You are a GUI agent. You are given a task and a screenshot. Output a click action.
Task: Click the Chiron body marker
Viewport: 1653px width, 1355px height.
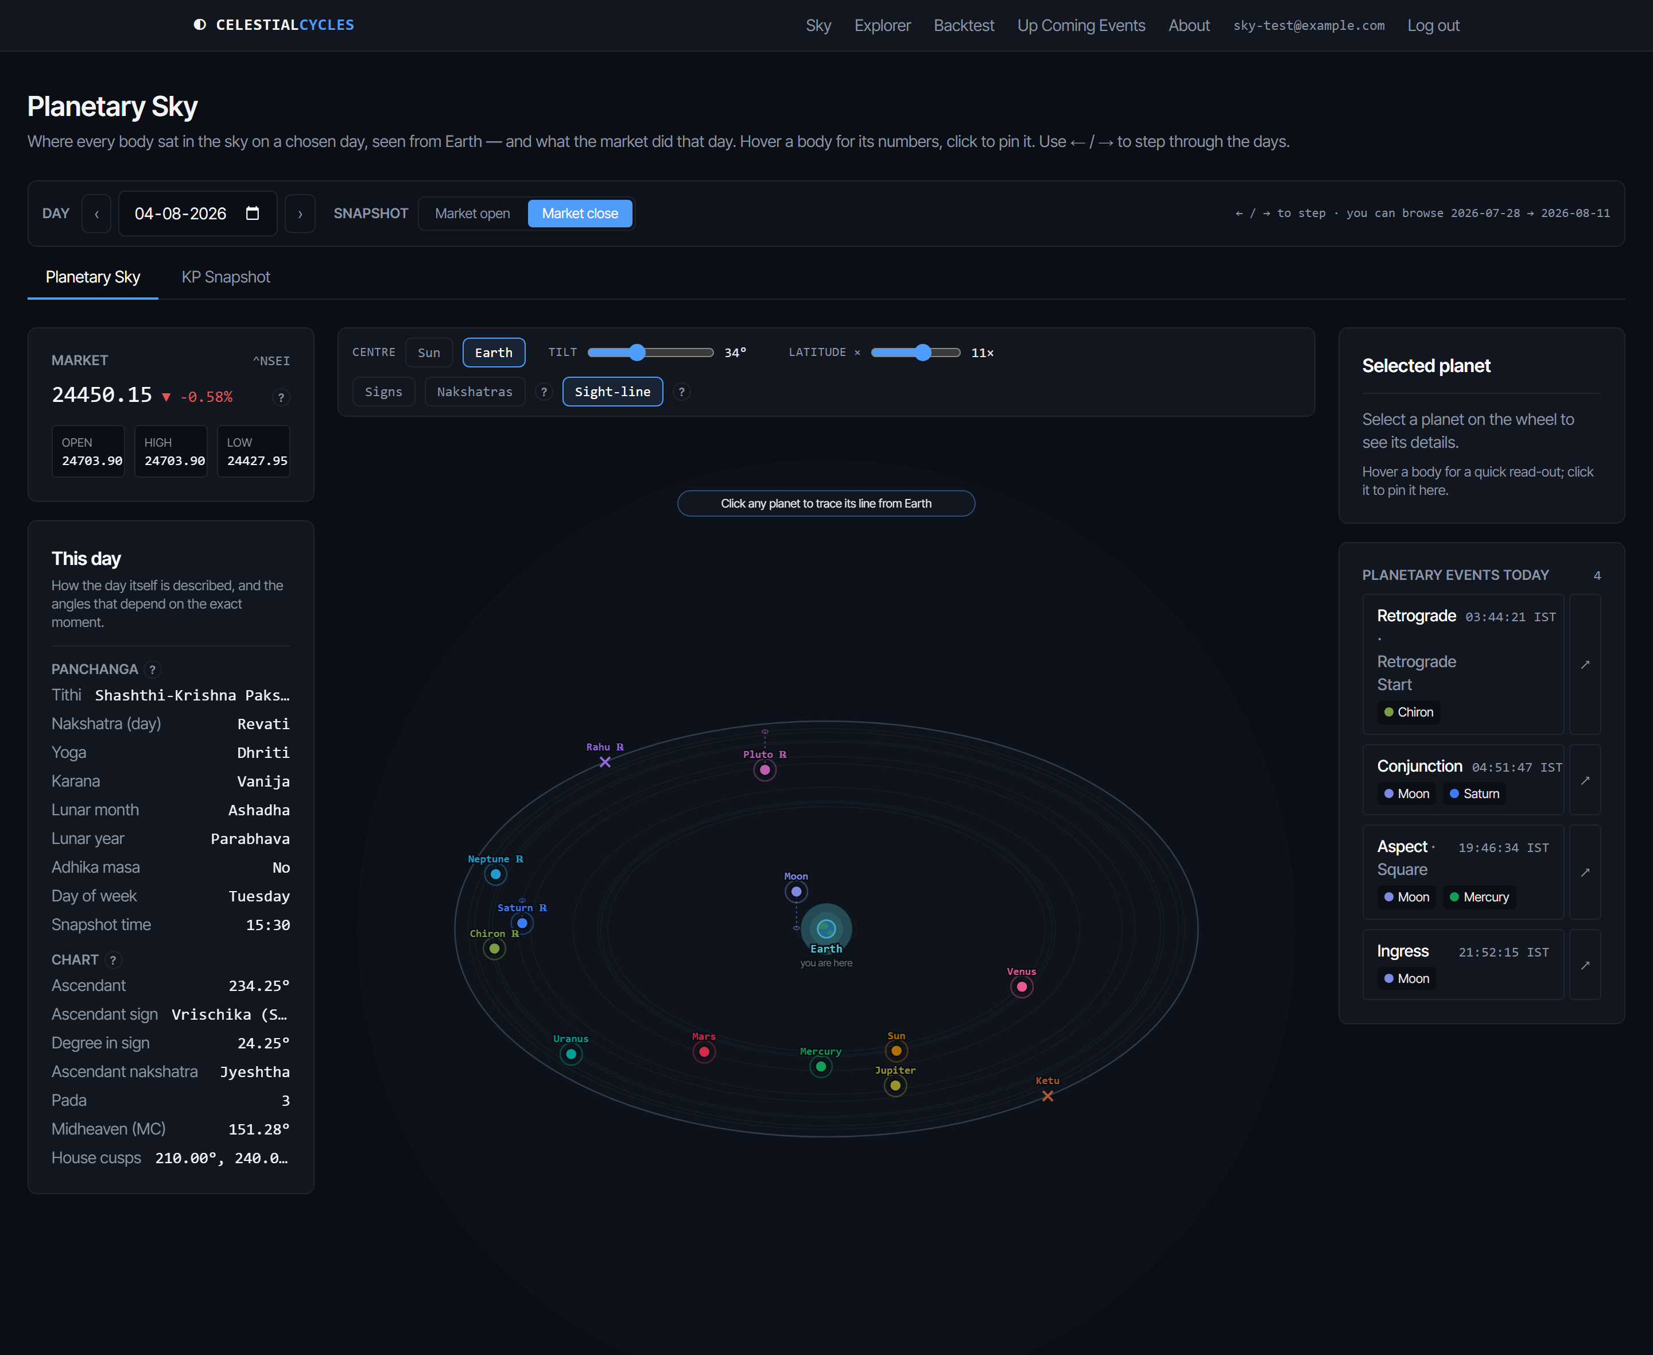pyautogui.click(x=494, y=949)
